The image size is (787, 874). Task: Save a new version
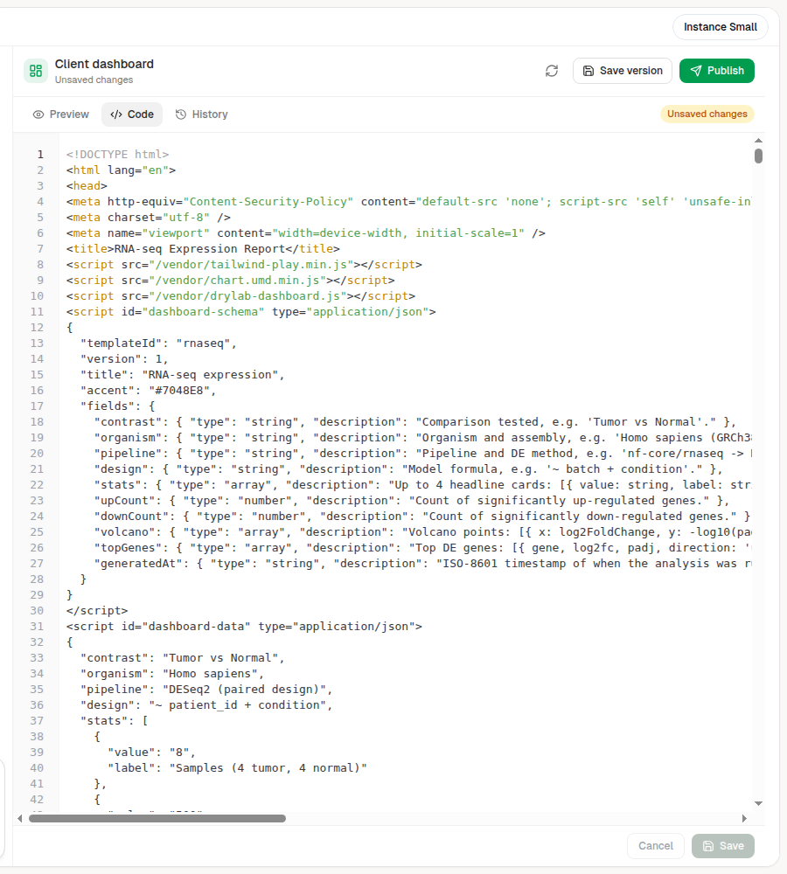pyautogui.click(x=623, y=71)
